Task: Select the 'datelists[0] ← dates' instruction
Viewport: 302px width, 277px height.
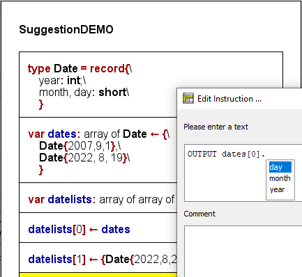Action: tap(98, 228)
